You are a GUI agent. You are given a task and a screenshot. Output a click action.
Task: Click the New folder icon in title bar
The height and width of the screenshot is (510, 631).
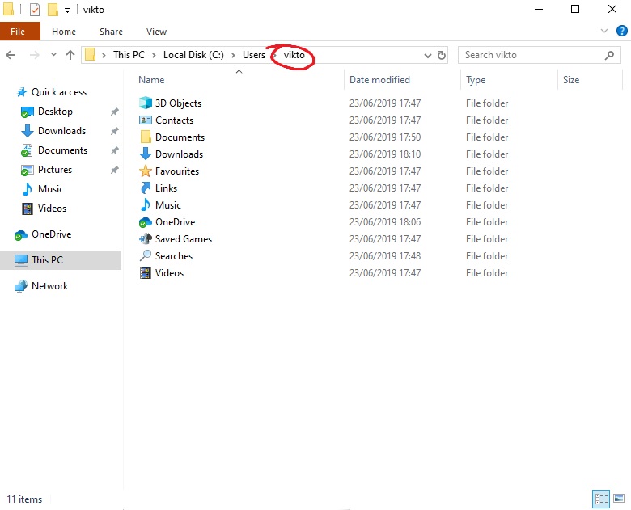53,9
